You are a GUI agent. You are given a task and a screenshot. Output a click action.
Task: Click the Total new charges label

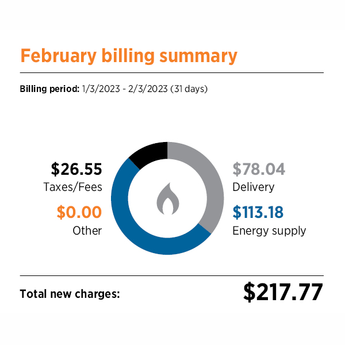click(70, 293)
